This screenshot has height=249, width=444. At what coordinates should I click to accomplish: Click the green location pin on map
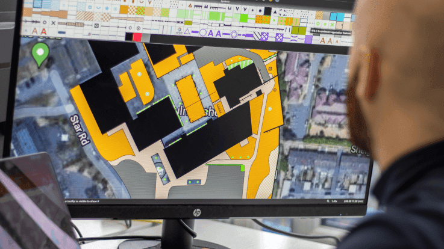tap(40, 54)
